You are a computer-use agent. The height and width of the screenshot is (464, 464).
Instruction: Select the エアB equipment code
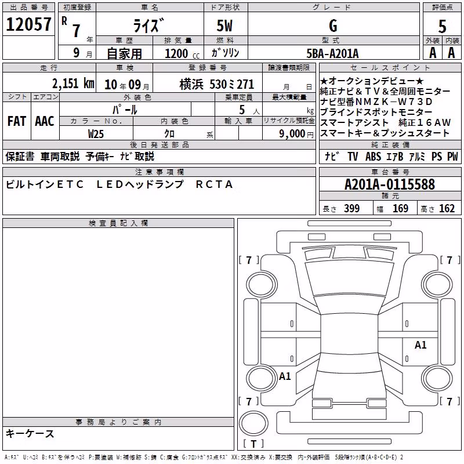click(x=395, y=157)
